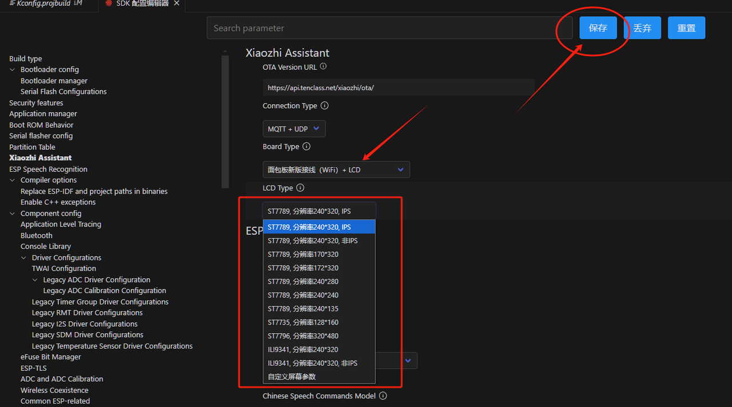Click the info icon next to Connection Type
The height and width of the screenshot is (407, 732).
pyautogui.click(x=325, y=106)
